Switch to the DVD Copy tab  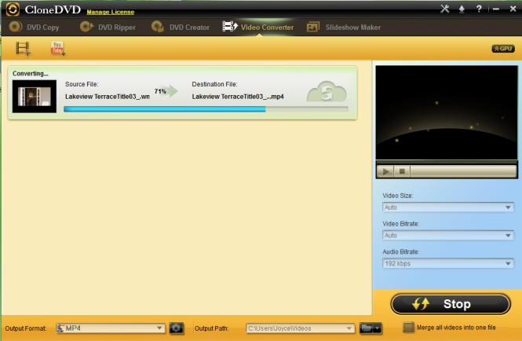point(34,27)
